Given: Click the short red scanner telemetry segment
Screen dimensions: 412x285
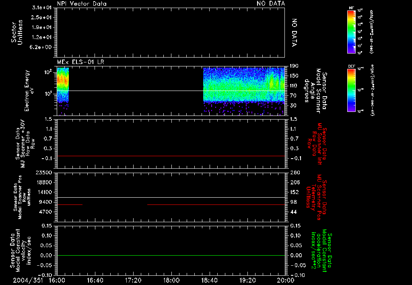Looking at the screenshot, I should click(x=70, y=204).
